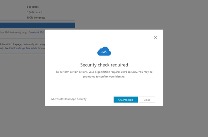Click the 3 seconds elapsed text
This screenshot has width=208, height=137.
[33, 7]
